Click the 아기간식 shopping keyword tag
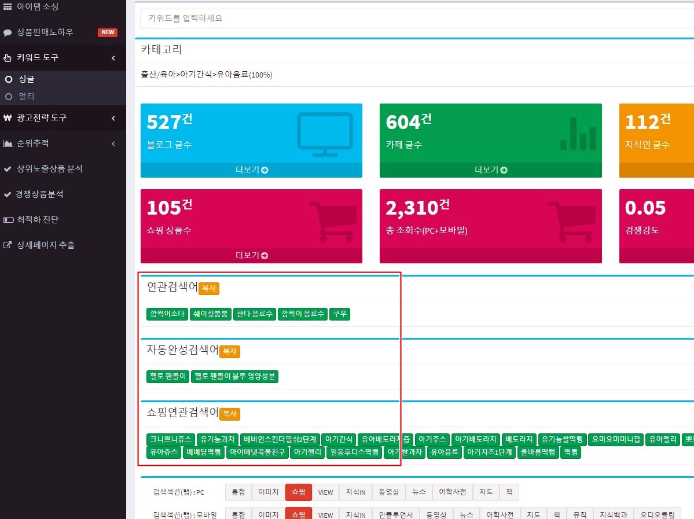Screen dimensions: 694x519 [x=339, y=439]
